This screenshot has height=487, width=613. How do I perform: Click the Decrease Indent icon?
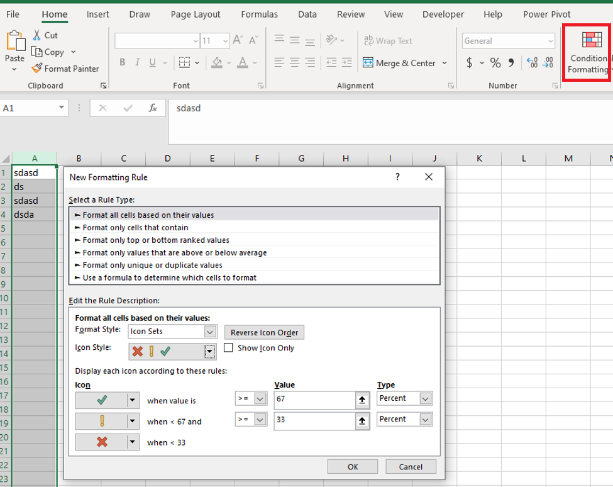tap(331, 62)
